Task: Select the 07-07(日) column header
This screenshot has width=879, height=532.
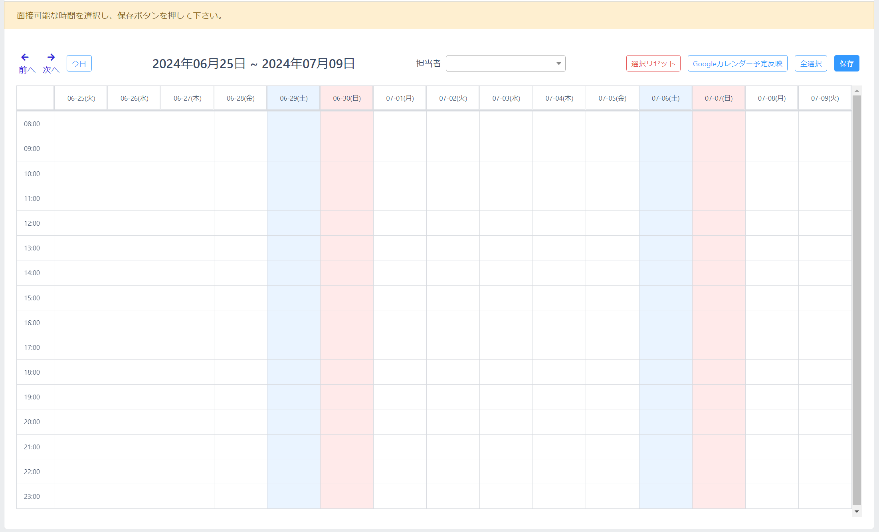Action: 719,98
